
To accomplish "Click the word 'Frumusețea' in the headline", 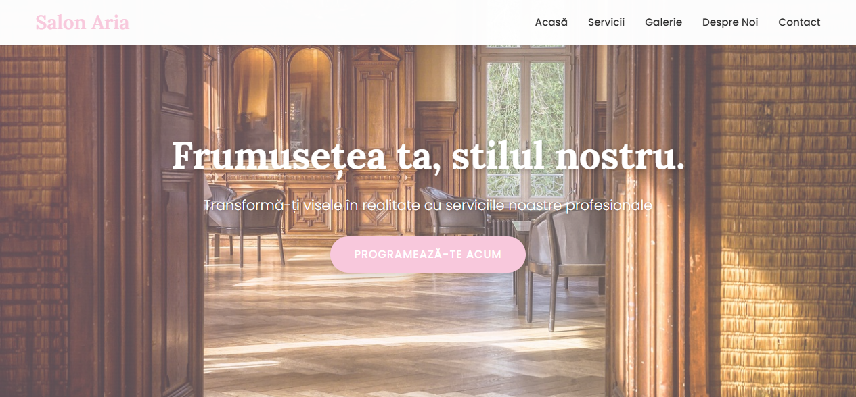I will 278,156.
